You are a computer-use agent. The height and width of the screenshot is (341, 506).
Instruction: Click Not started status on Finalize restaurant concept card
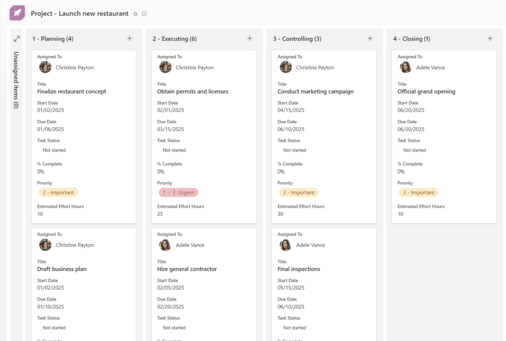coord(54,150)
